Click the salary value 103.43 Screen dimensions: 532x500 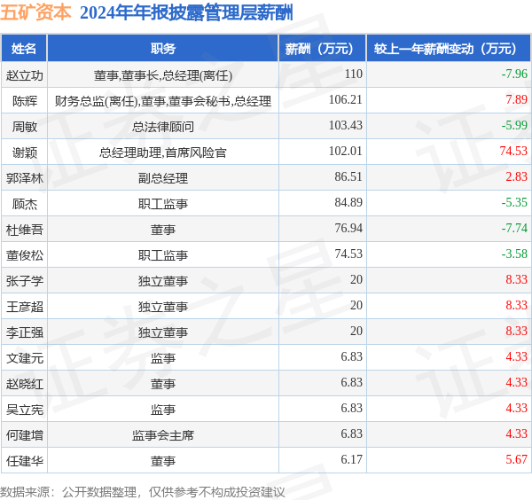tap(346, 125)
